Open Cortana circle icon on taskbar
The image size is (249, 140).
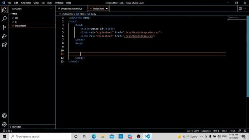click(76, 136)
